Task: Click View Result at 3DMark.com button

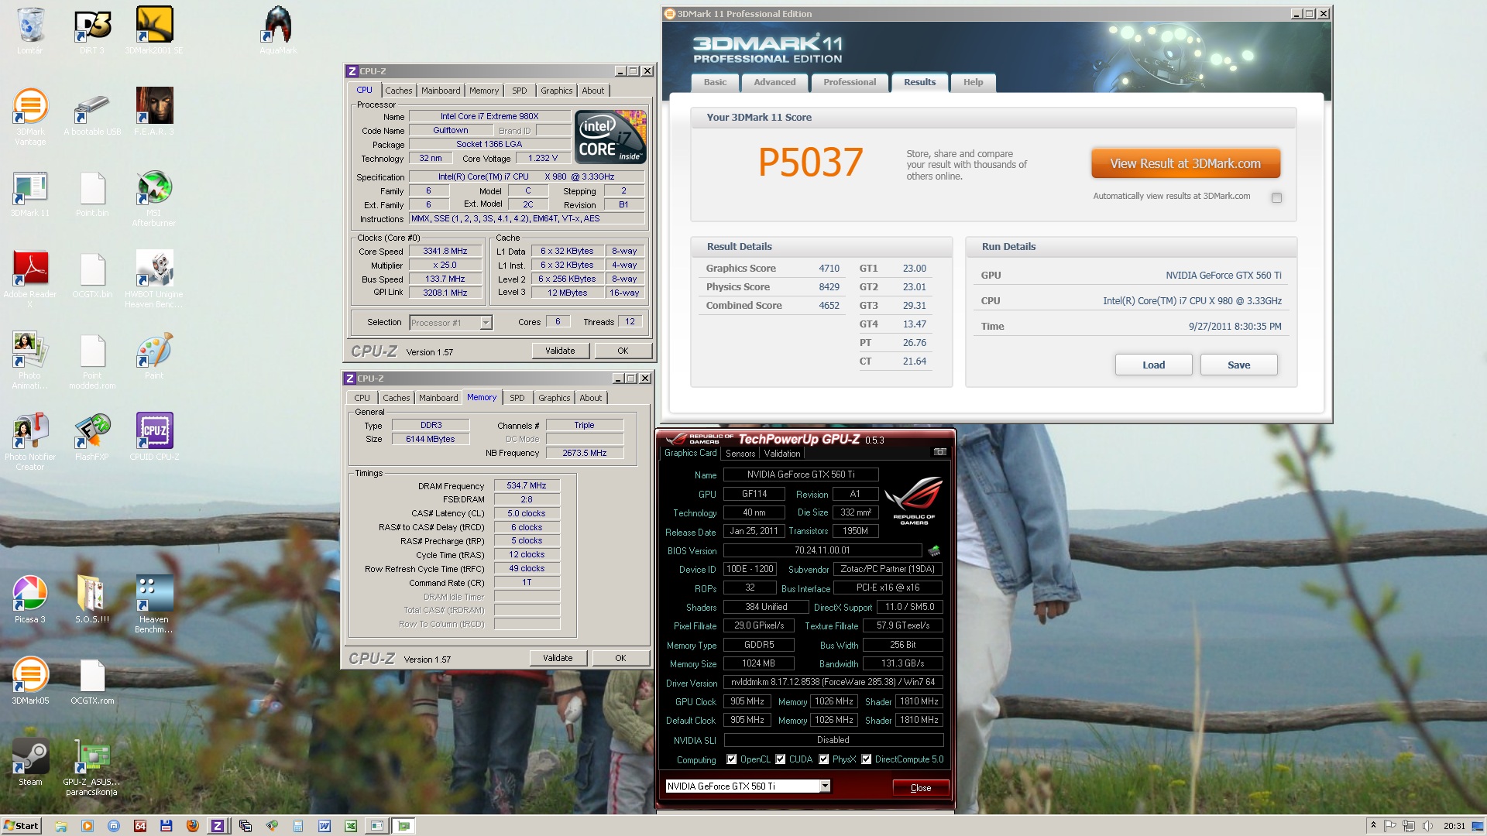Action: point(1185,163)
